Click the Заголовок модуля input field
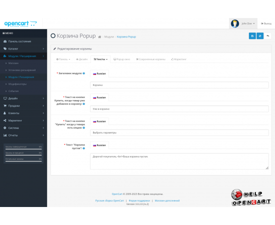 (179, 85)
